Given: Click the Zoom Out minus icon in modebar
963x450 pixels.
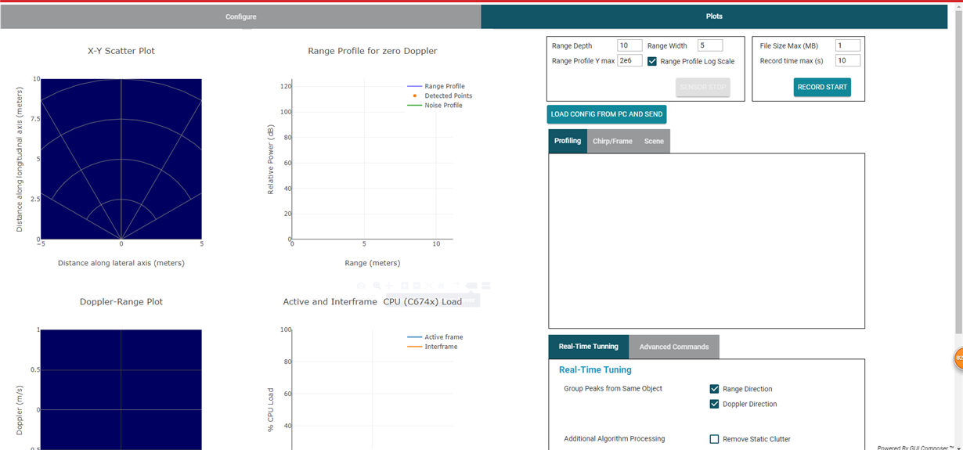Looking at the screenshot, I should [417, 286].
